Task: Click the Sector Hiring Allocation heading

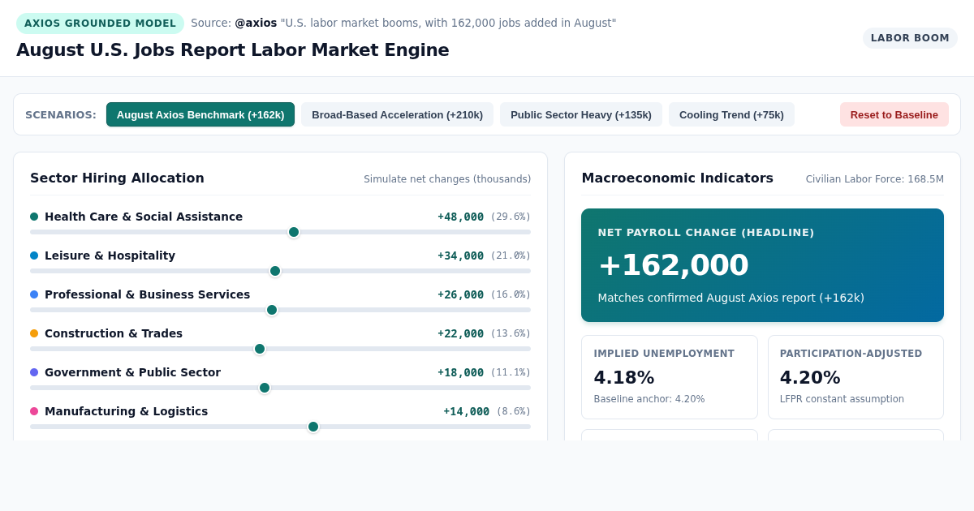Action: pos(117,178)
